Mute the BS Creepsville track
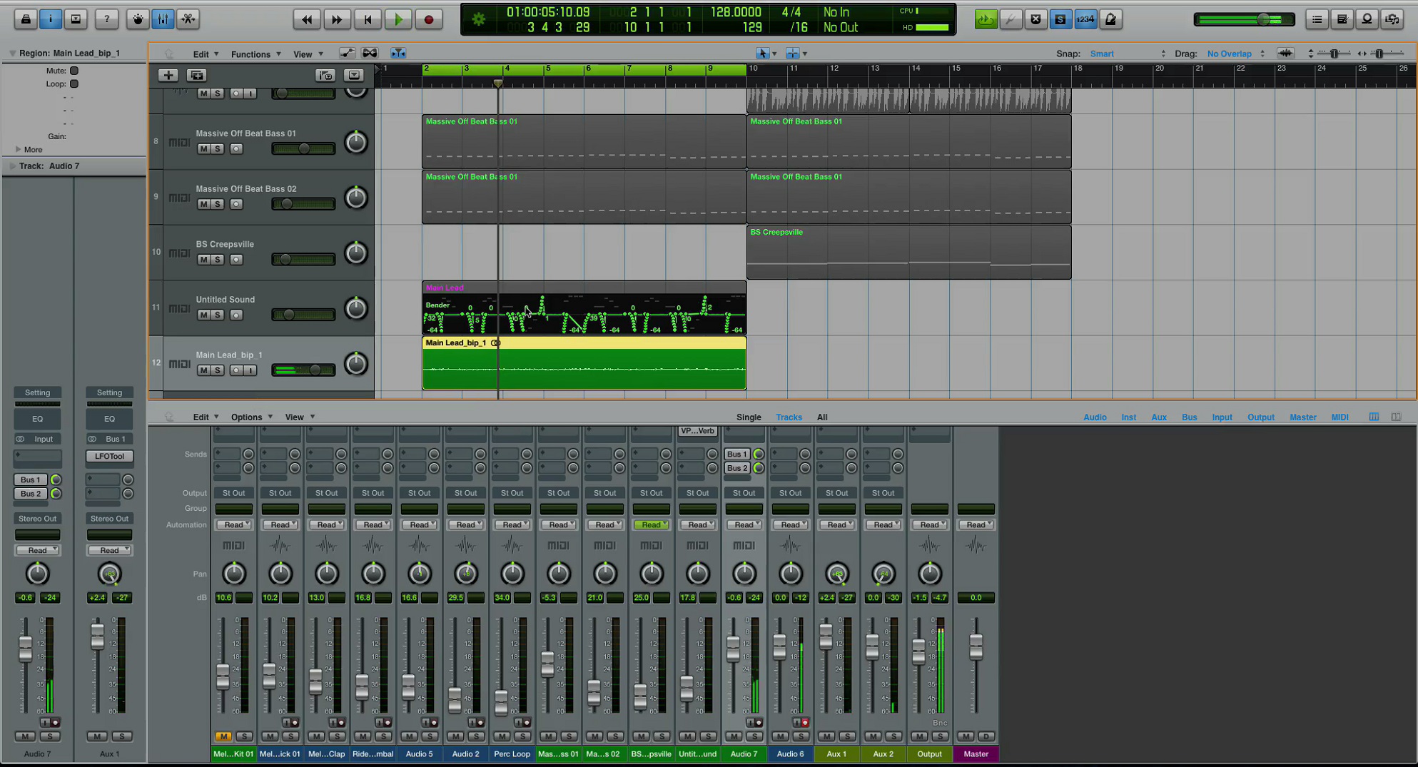1418x767 pixels. 203,260
